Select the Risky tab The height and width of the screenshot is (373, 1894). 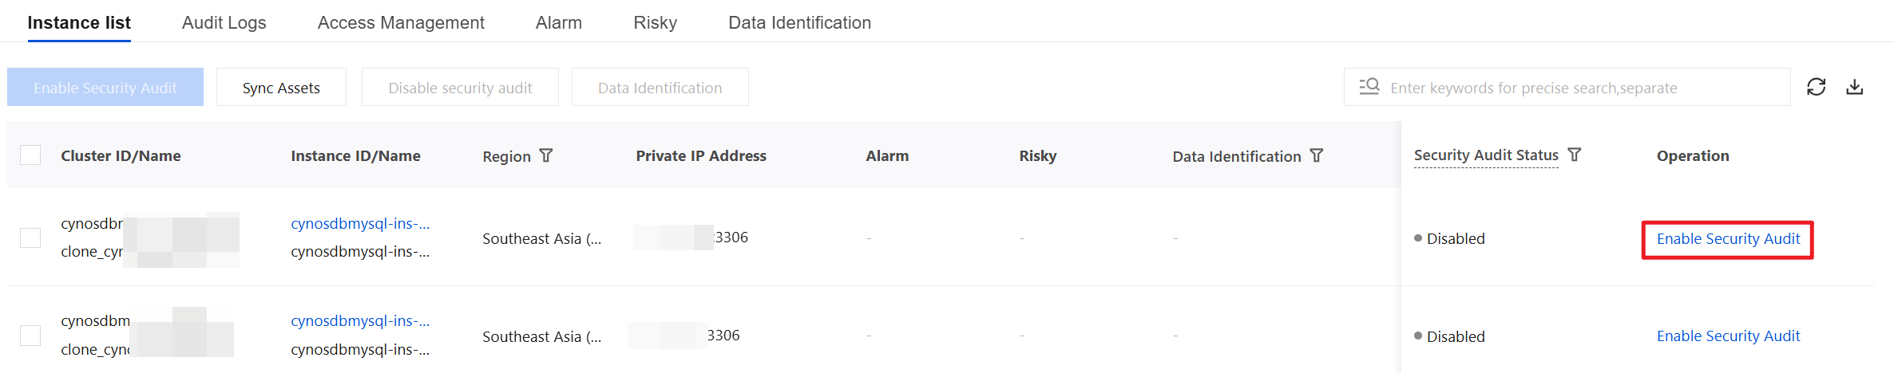coord(656,22)
